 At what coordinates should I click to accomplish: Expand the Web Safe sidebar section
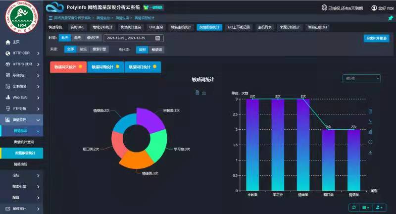[x=21, y=98]
